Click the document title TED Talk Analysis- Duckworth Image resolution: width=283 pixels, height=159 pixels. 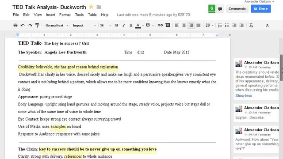tap(49, 7)
